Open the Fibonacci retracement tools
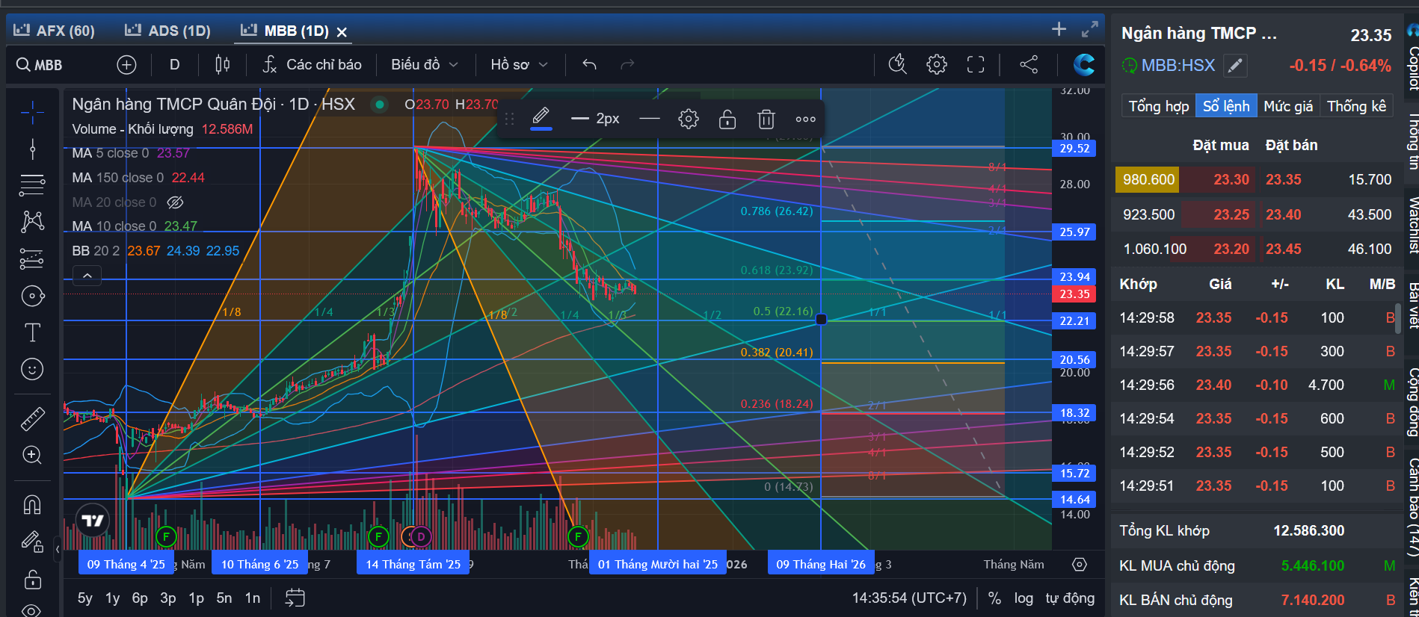 (x=32, y=185)
